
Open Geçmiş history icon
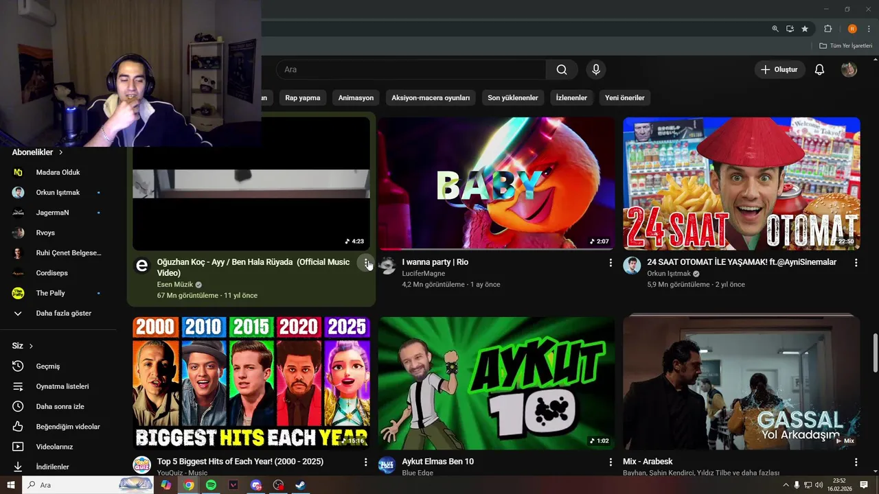(x=19, y=366)
